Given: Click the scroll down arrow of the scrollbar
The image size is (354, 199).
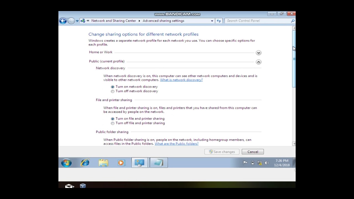Looking at the screenshot, I should (x=294, y=144).
